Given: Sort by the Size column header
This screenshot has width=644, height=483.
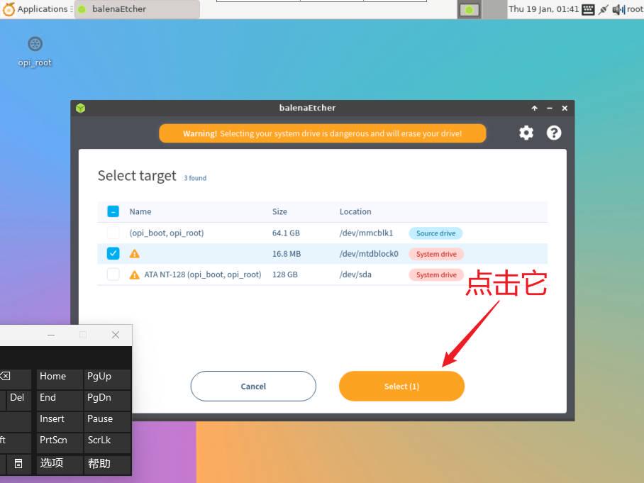Looking at the screenshot, I should (279, 211).
